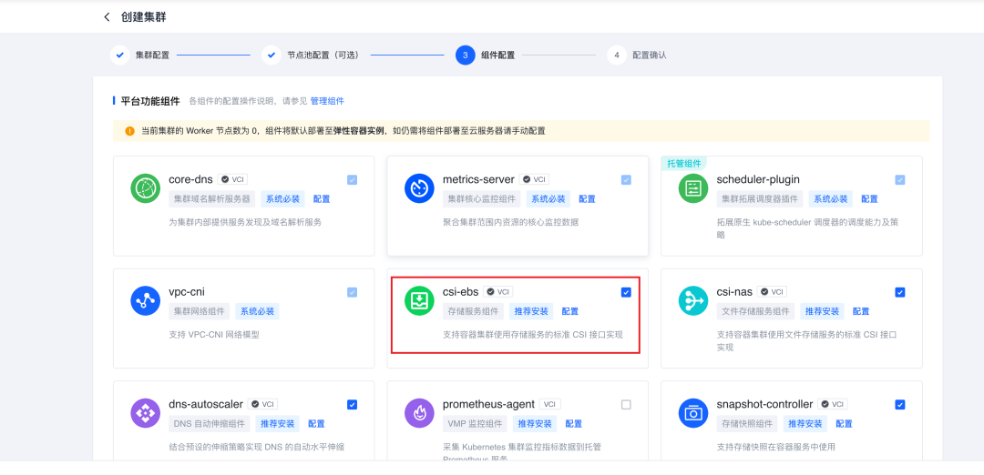Click the blue metrics-server gauge icon
The height and width of the screenshot is (475, 984).
[420, 188]
